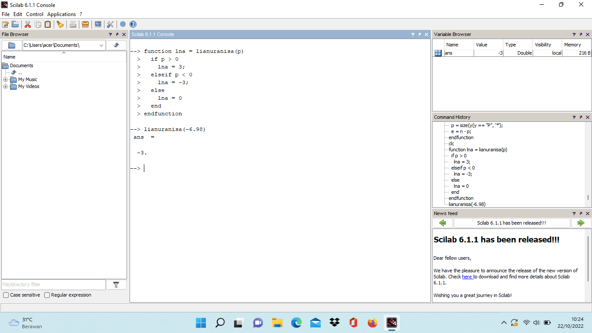The width and height of the screenshot is (592, 333).
Task: Sort the file list by Name header
Action: coord(64,56)
